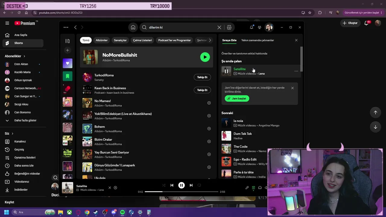Open the Windows Start menu
Screen dimensions: 386x217
(x=6, y=212)
